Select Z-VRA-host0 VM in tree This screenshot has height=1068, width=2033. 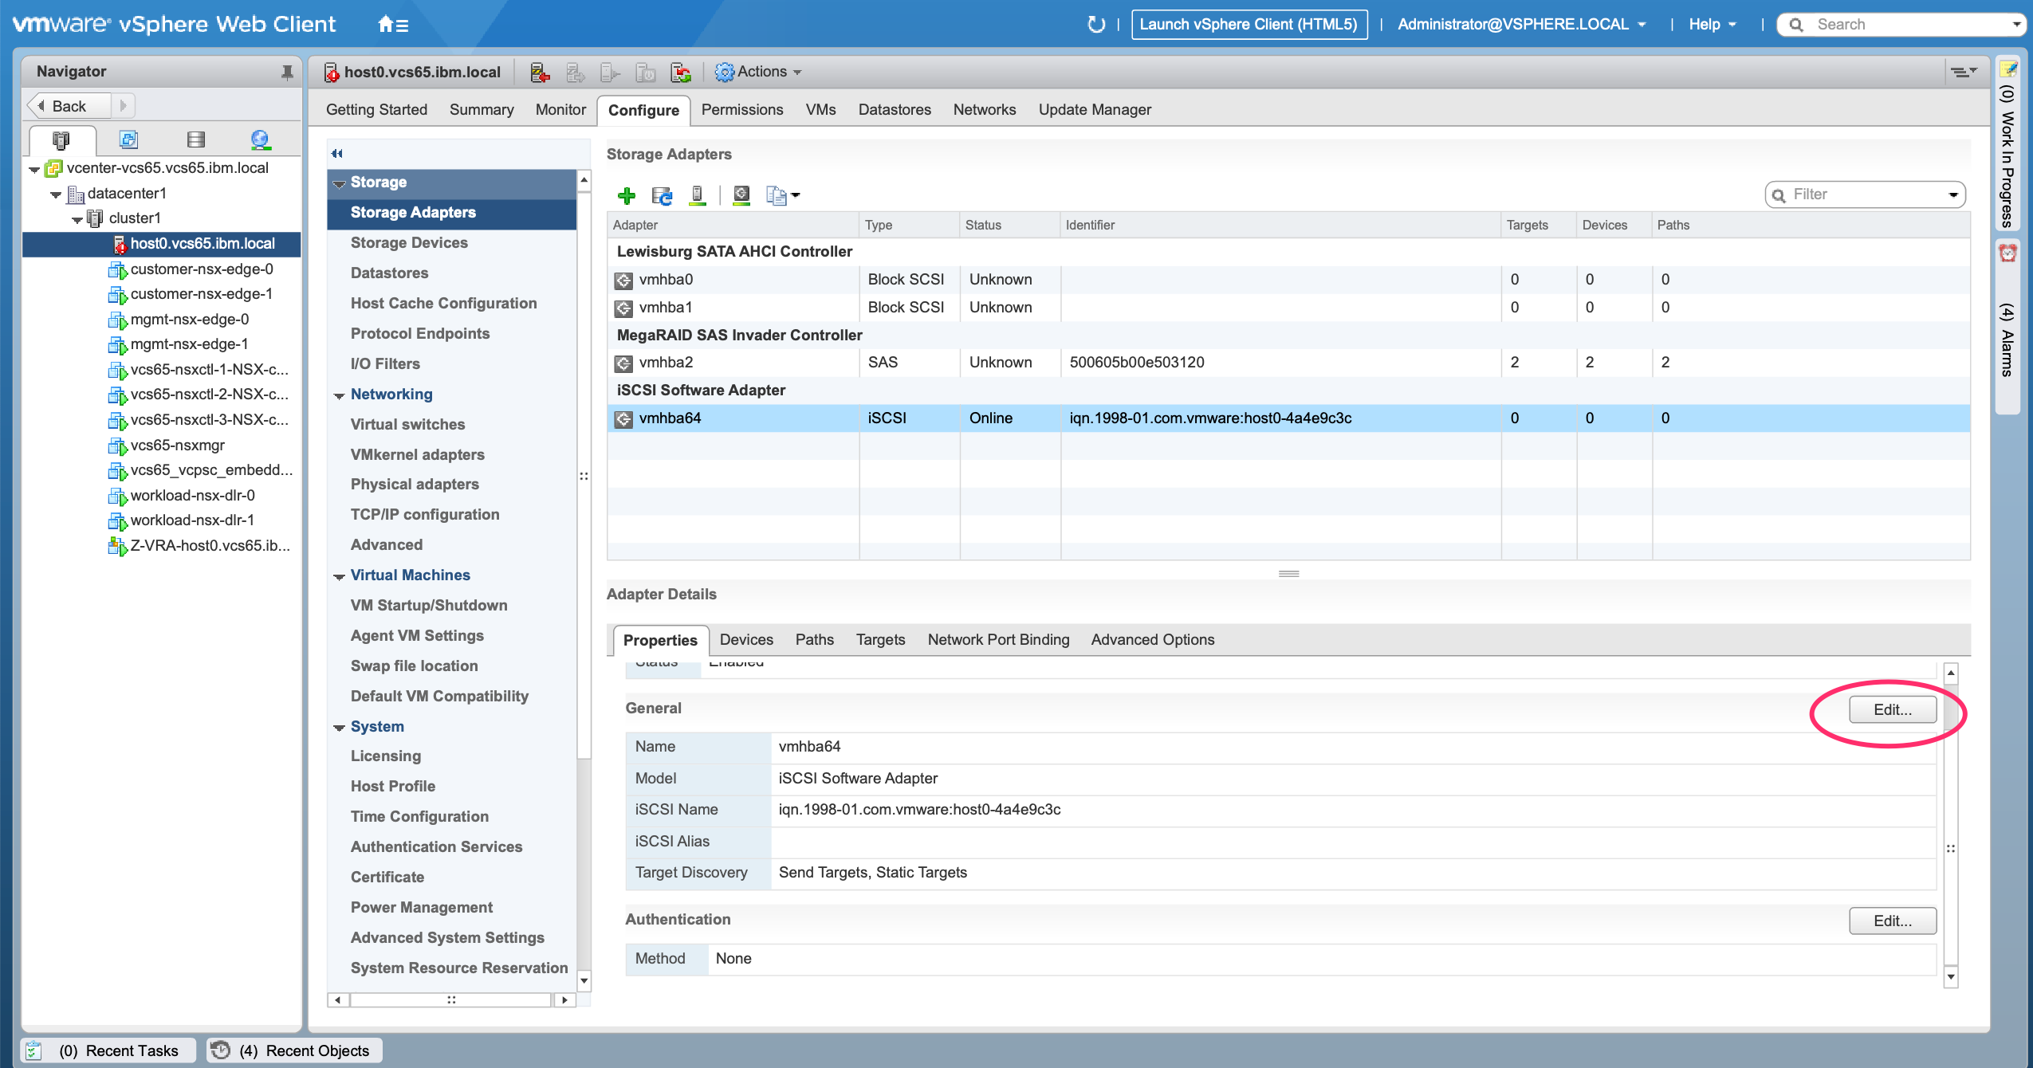(x=210, y=546)
